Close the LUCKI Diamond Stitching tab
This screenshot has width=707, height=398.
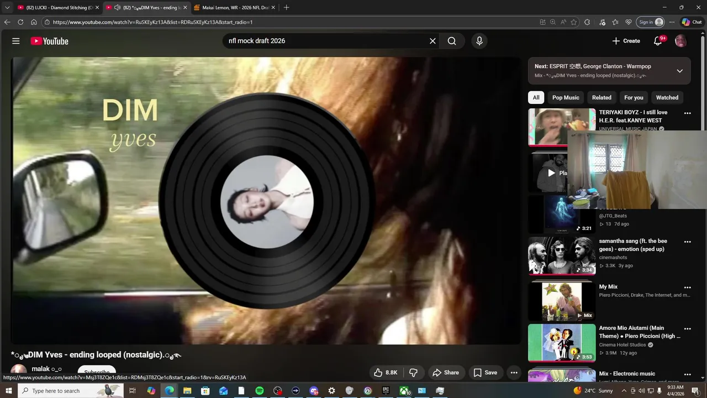[x=97, y=8]
